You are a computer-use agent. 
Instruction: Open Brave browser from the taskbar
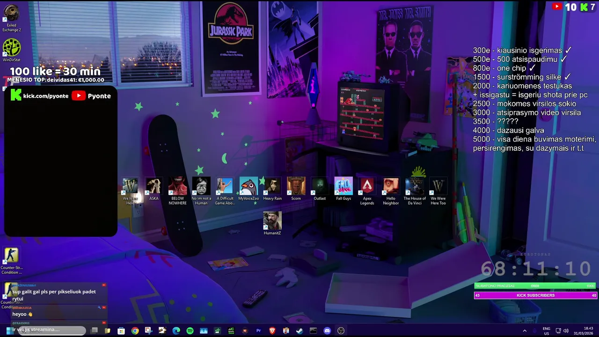[x=272, y=330]
